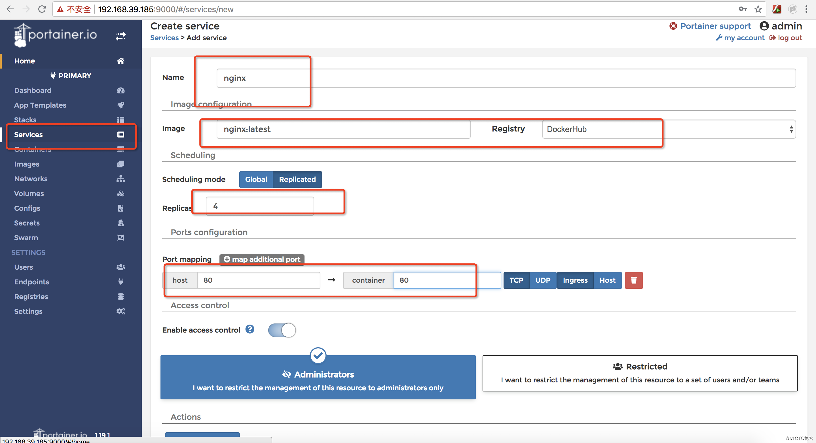Viewport: 816px width, 443px height.
Task: Click the Networks sitemap icon
Action: click(121, 179)
